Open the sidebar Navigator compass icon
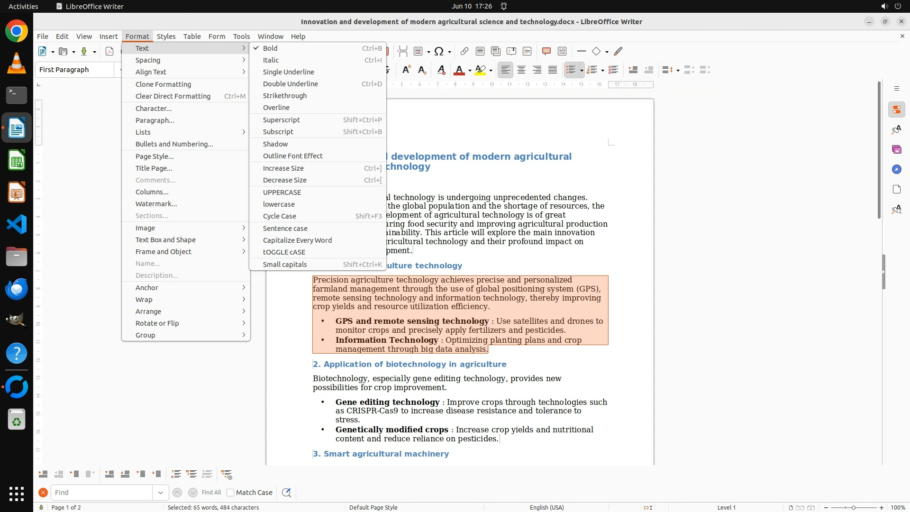The height and width of the screenshot is (512, 910). point(896,170)
